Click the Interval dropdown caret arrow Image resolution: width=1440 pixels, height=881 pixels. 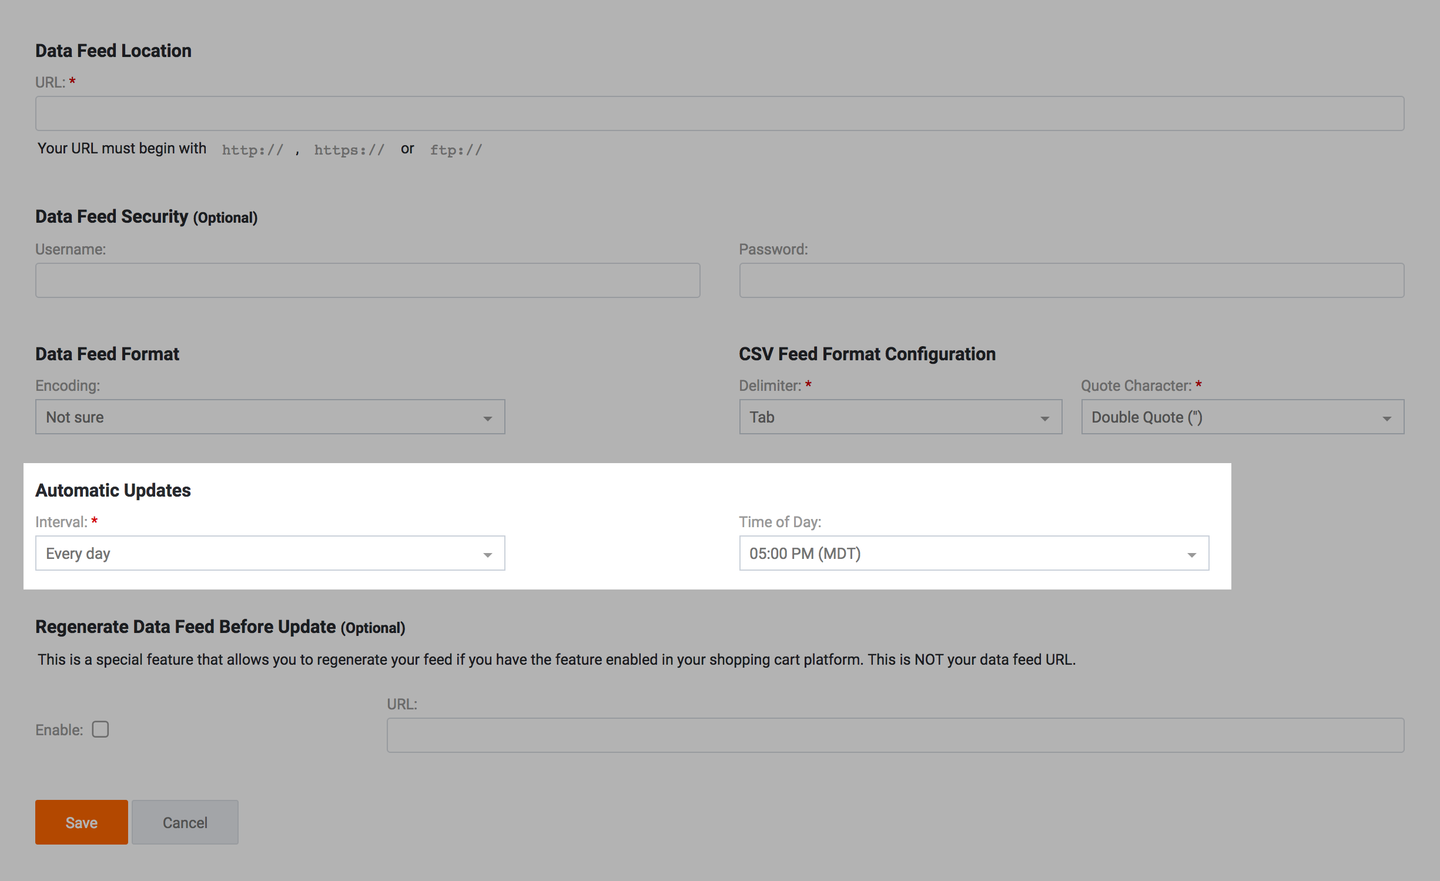(487, 555)
